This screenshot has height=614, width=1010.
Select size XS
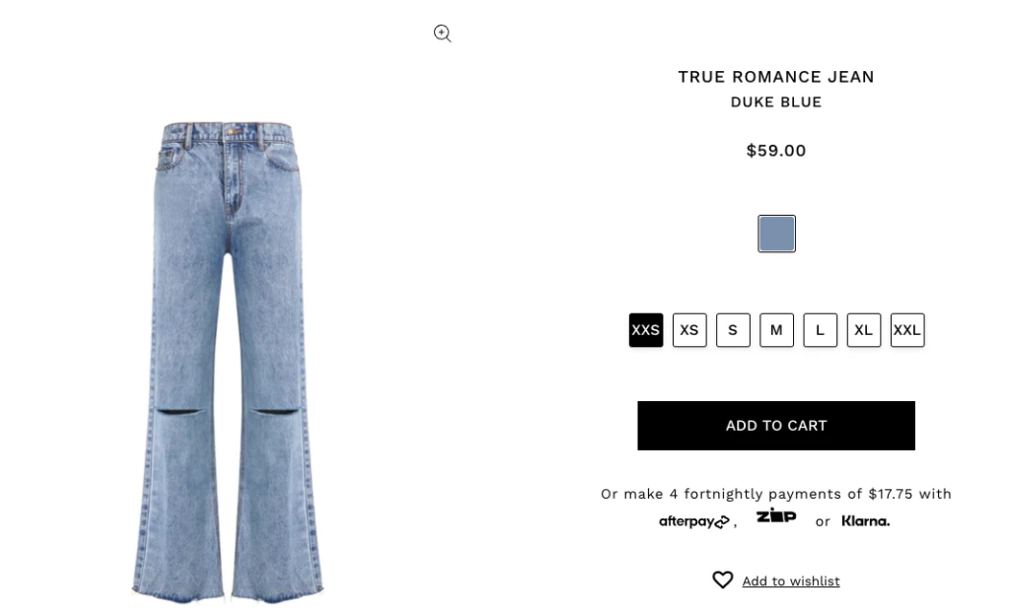689,330
